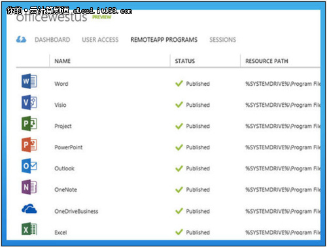The width and height of the screenshot is (327, 247).
Task: Click the green checkmark in OneNote row
Action: click(179, 189)
